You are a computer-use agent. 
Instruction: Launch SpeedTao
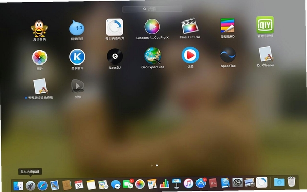point(228,55)
